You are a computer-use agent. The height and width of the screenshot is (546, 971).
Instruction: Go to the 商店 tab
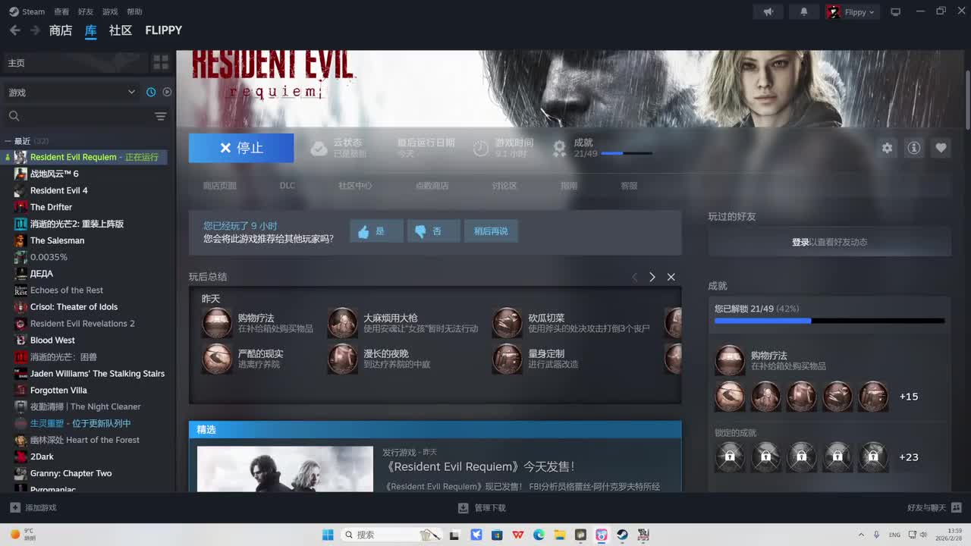(x=61, y=30)
